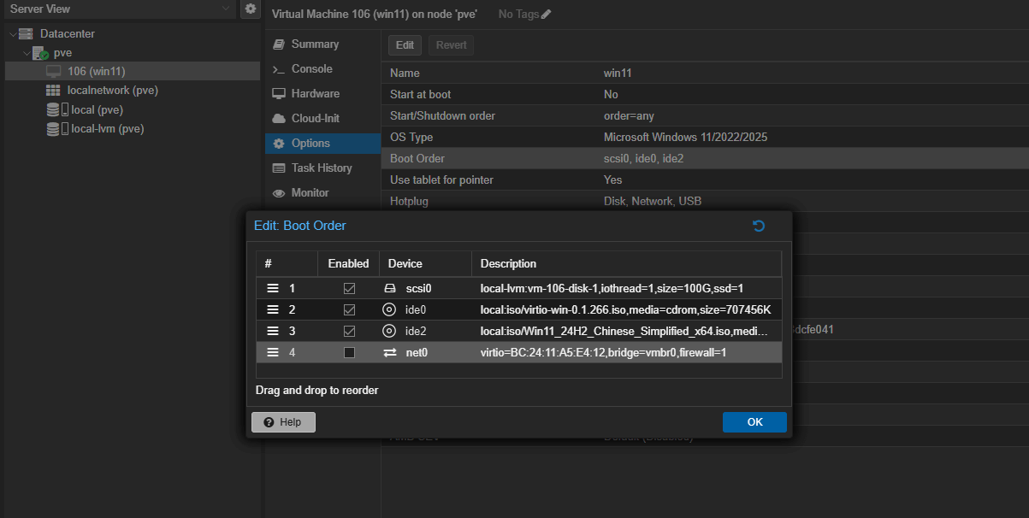
Task: Click the hard disk icon for scsi0
Action: [x=389, y=289]
